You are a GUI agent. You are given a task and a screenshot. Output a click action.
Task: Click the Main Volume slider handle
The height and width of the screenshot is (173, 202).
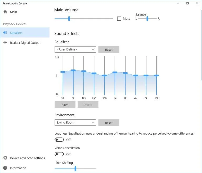click(69, 19)
